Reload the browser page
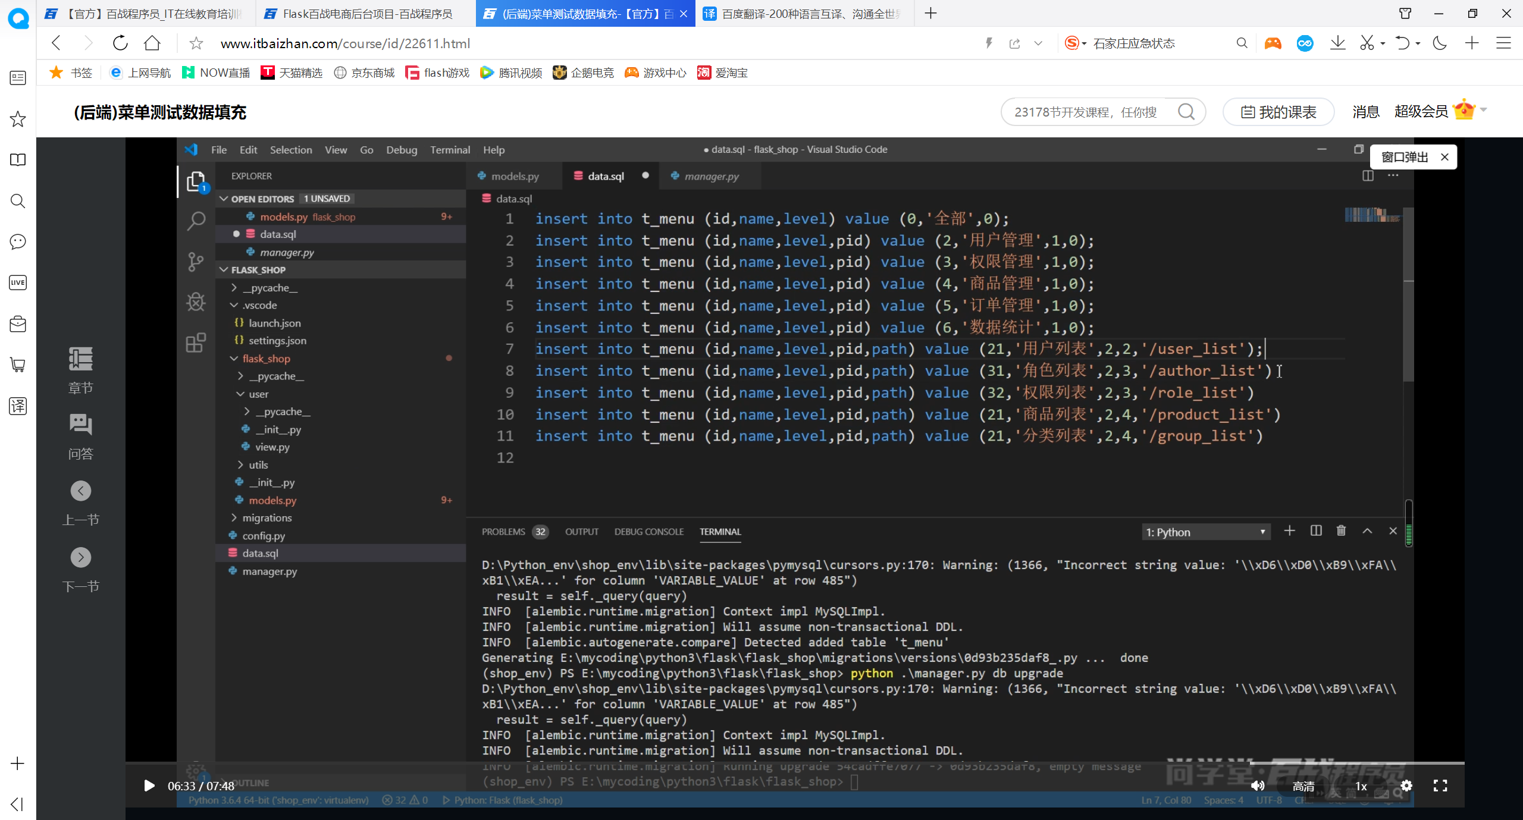 120,43
